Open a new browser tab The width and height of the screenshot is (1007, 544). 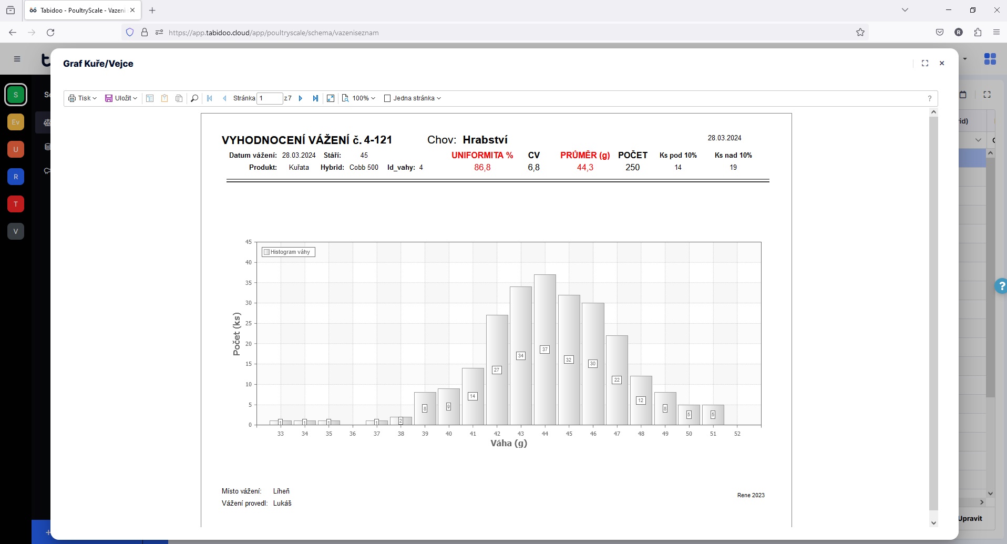click(x=152, y=11)
